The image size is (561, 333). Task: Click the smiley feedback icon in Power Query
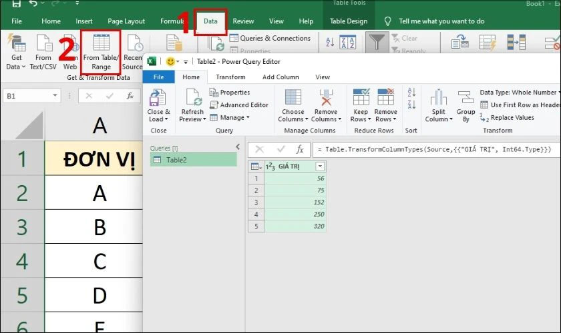point(170,61)
